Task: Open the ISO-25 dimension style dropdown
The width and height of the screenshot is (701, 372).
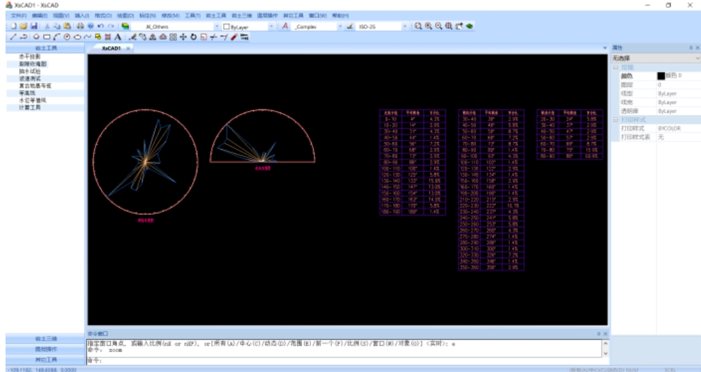Action: coord(405,27)
